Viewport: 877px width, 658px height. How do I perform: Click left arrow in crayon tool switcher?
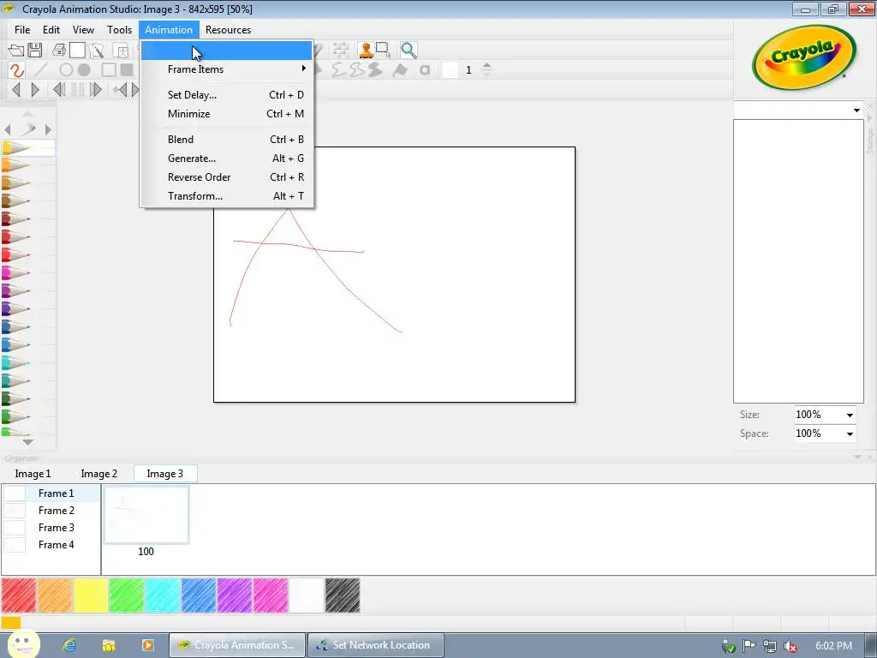coord(8,130)
